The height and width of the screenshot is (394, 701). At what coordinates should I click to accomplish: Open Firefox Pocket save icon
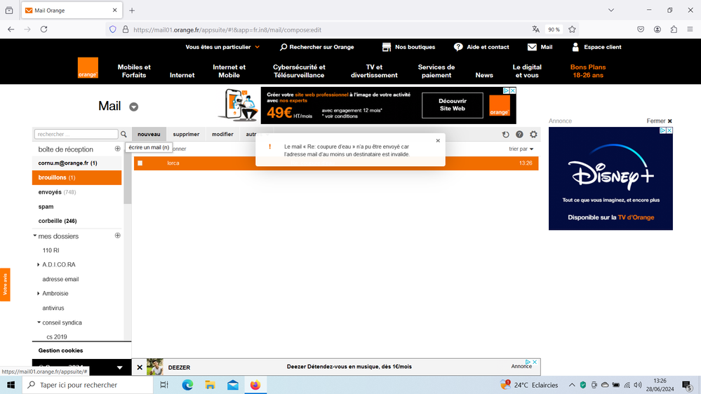tap(641, 29)
